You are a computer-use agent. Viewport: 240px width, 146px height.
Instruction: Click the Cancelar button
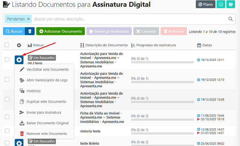tap(146, 31)
